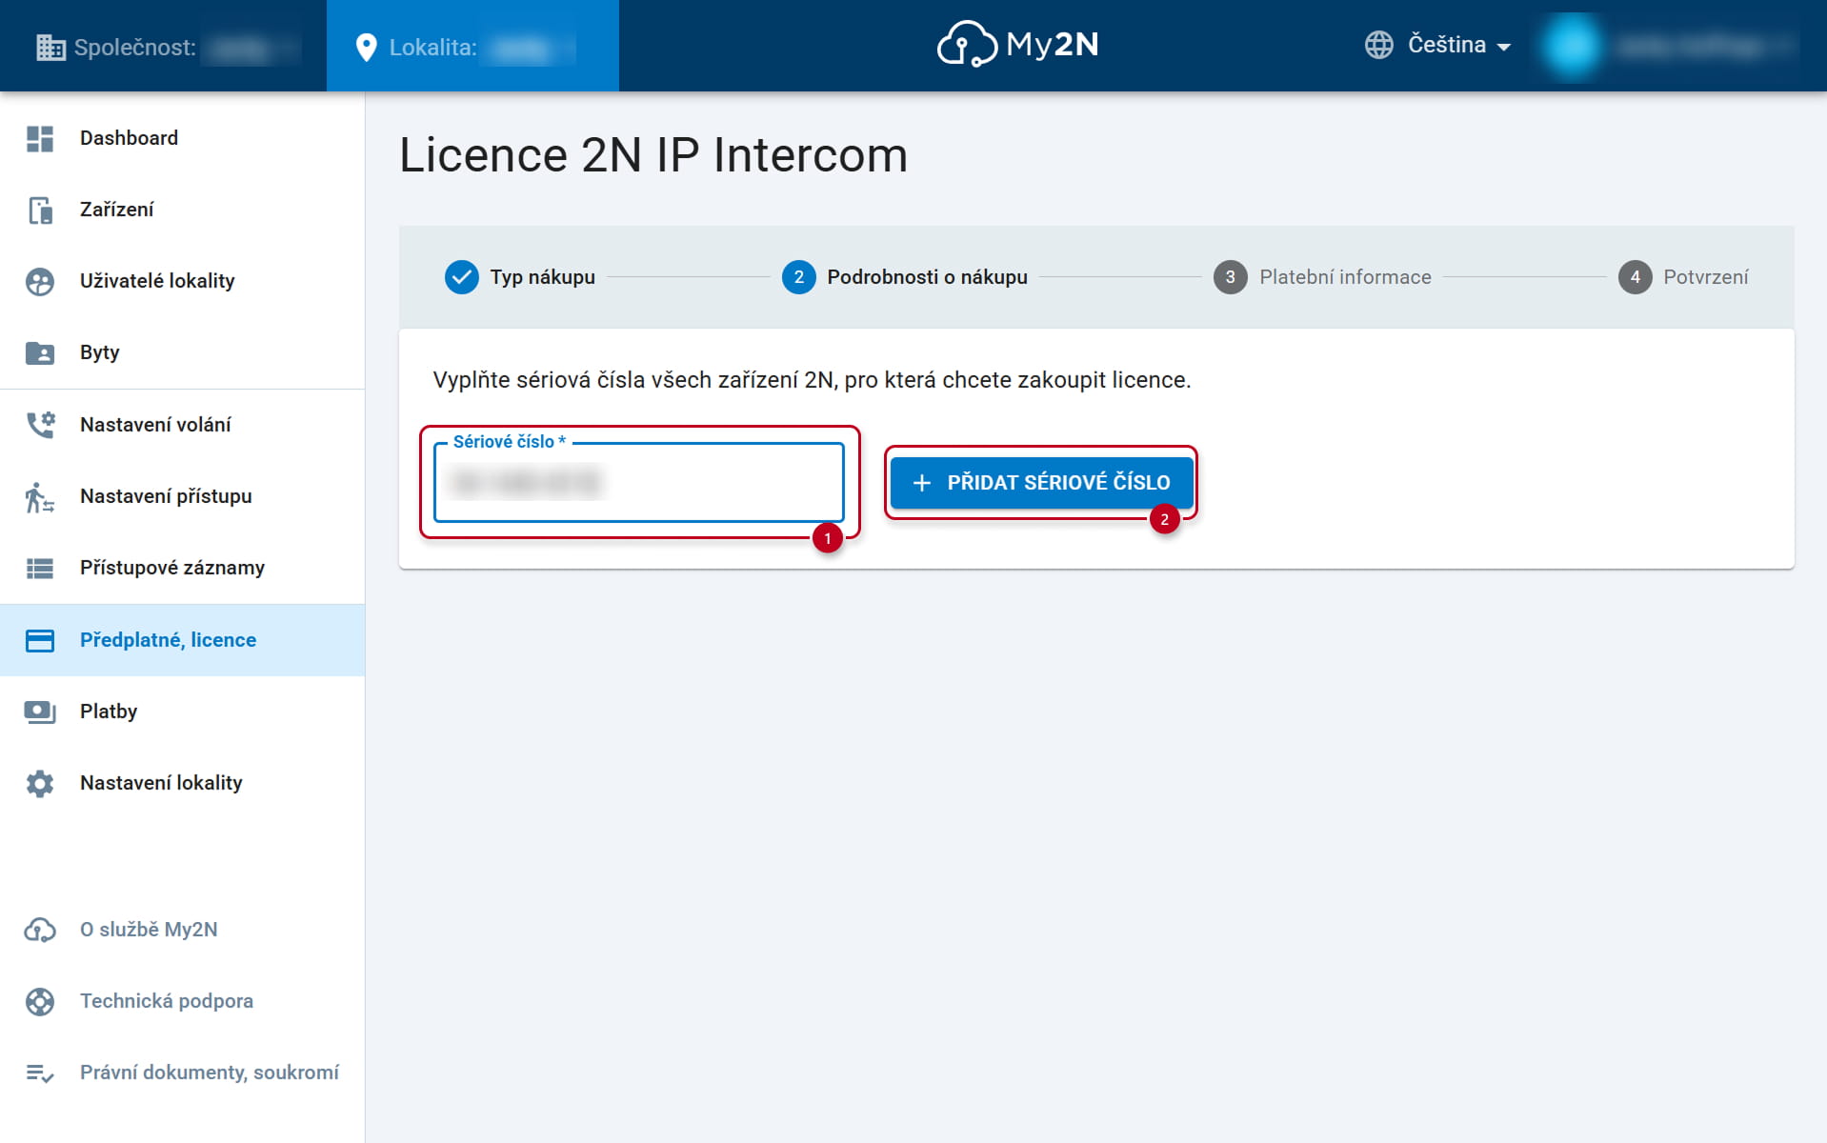Image resolution: width=1827 pixels, height=1143 pixels.
Task: Open Nastavení lokality
Action: [182, 783]
